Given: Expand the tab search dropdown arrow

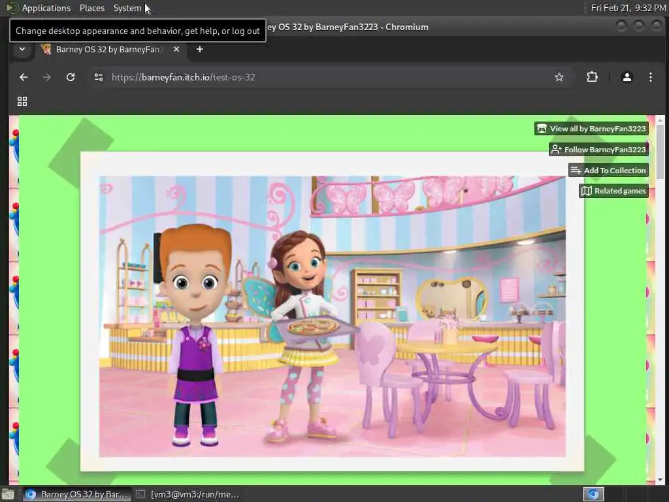Looking at the screenshot, I should point(22,50).
